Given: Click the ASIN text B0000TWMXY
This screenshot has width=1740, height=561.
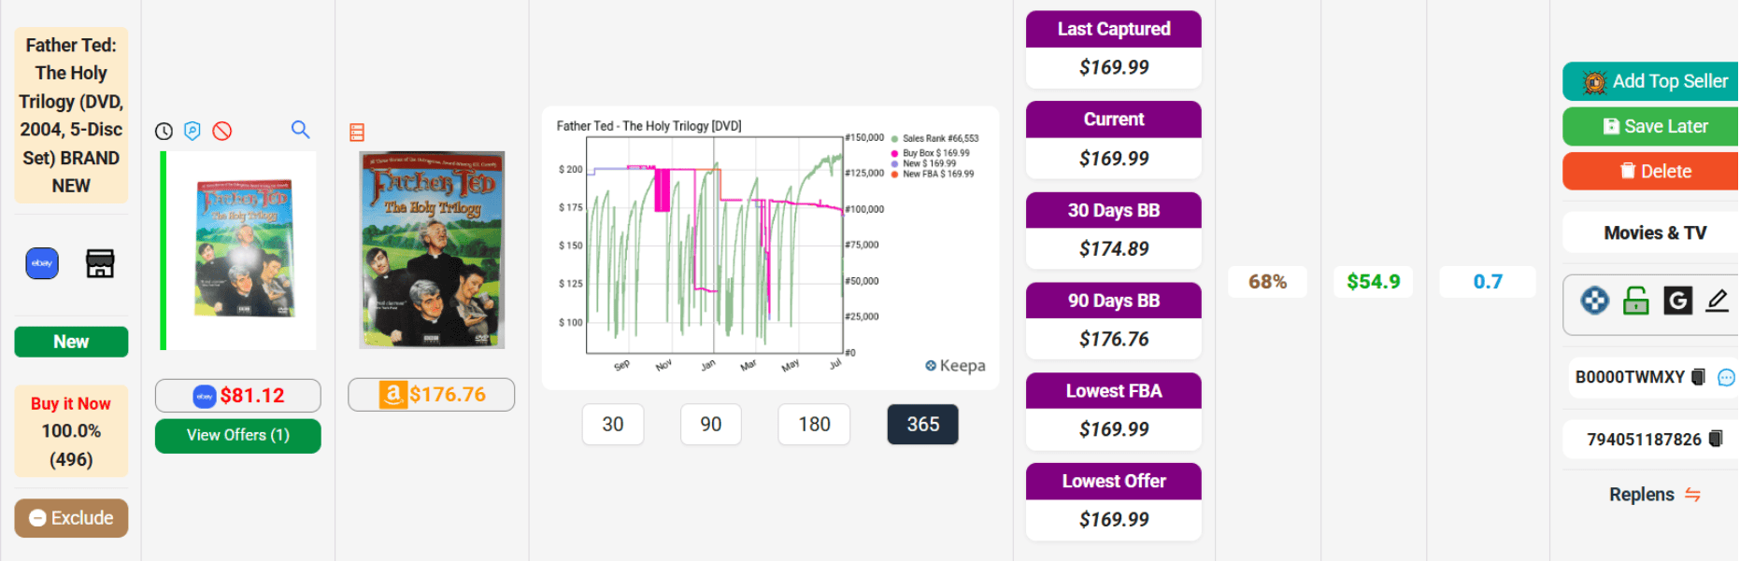Looking at the screenshot, I should tap(1630, 377).
